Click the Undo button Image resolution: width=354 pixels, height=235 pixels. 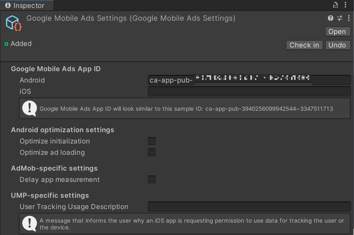coord(338,45)
